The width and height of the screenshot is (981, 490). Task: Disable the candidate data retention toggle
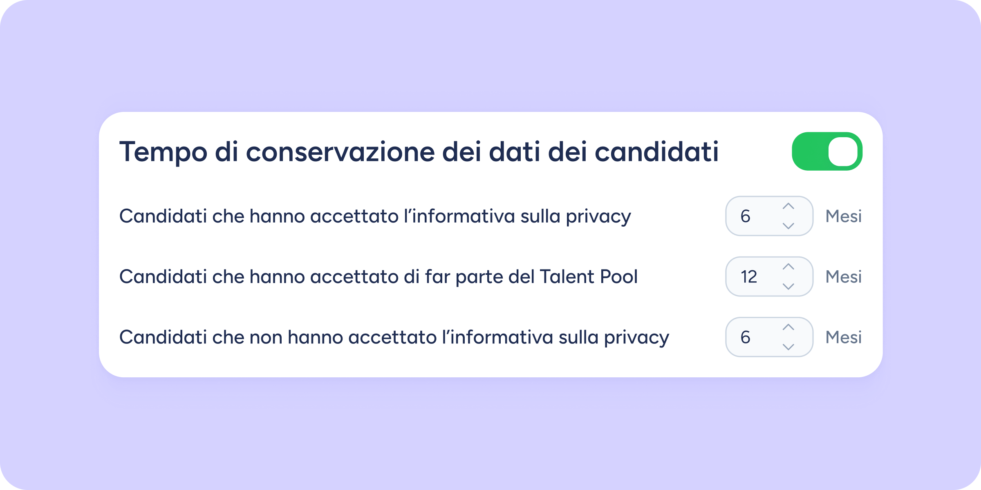click(826, 151)
